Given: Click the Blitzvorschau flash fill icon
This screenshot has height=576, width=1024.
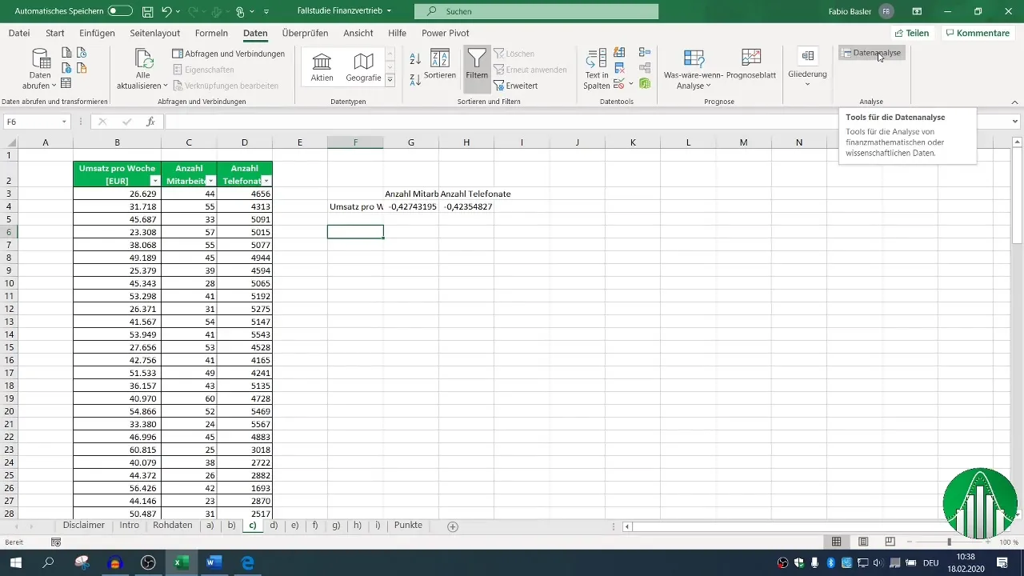Looking at the screenshot, I should 619,53.
